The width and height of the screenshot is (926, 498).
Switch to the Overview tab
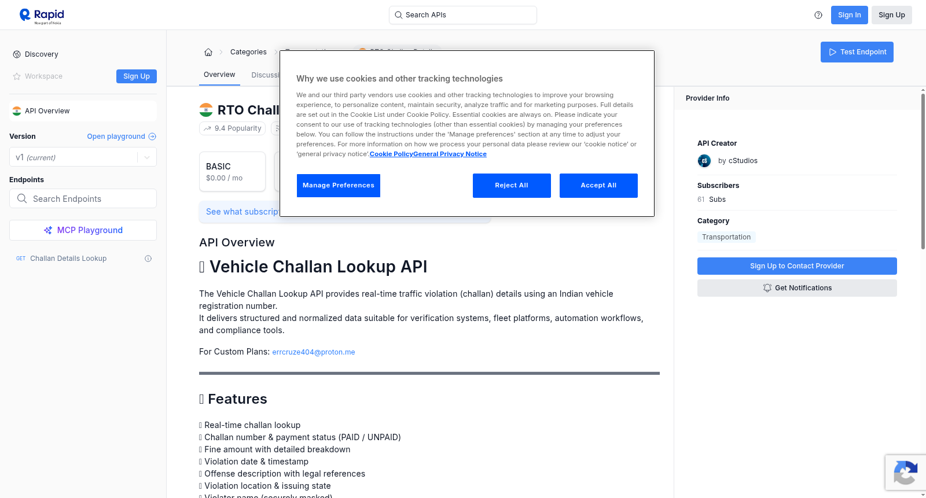click(219, 75)
